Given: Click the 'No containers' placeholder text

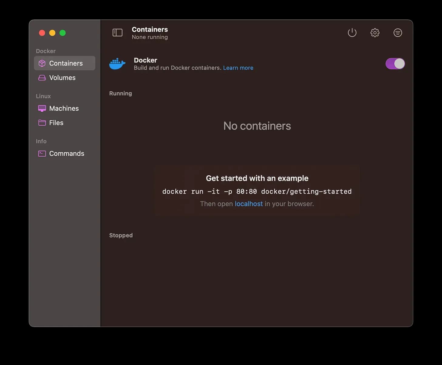Looking at the screenshot, I should coord(257,126).
